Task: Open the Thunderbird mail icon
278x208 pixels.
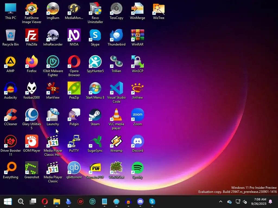Action: pos(116,37)
